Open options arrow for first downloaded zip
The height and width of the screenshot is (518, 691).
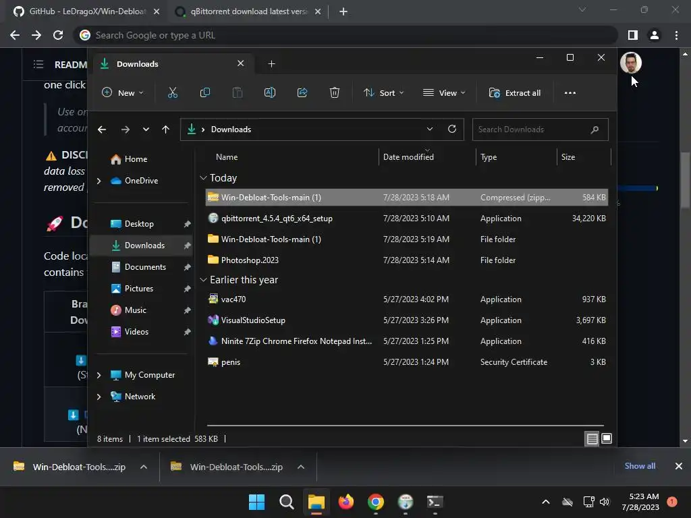pos(144,467)
